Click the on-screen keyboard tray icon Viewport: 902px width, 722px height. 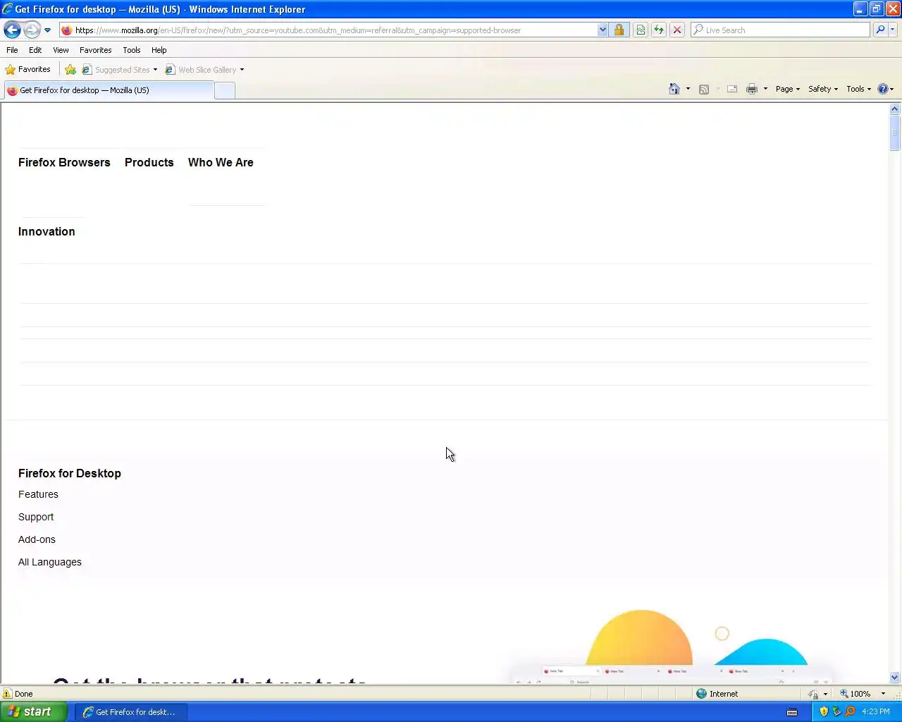[x=792, y=712]
